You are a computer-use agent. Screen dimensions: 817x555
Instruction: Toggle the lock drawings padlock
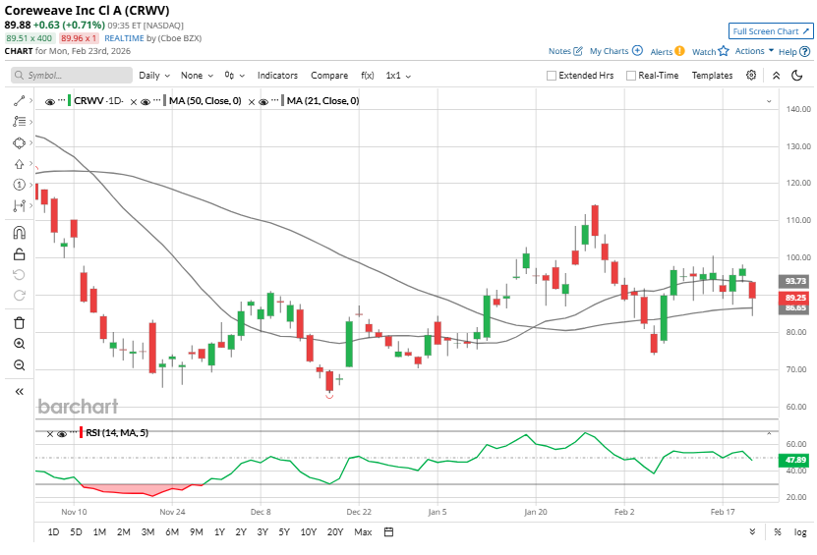pyautogui.click(x=20, y=254)
